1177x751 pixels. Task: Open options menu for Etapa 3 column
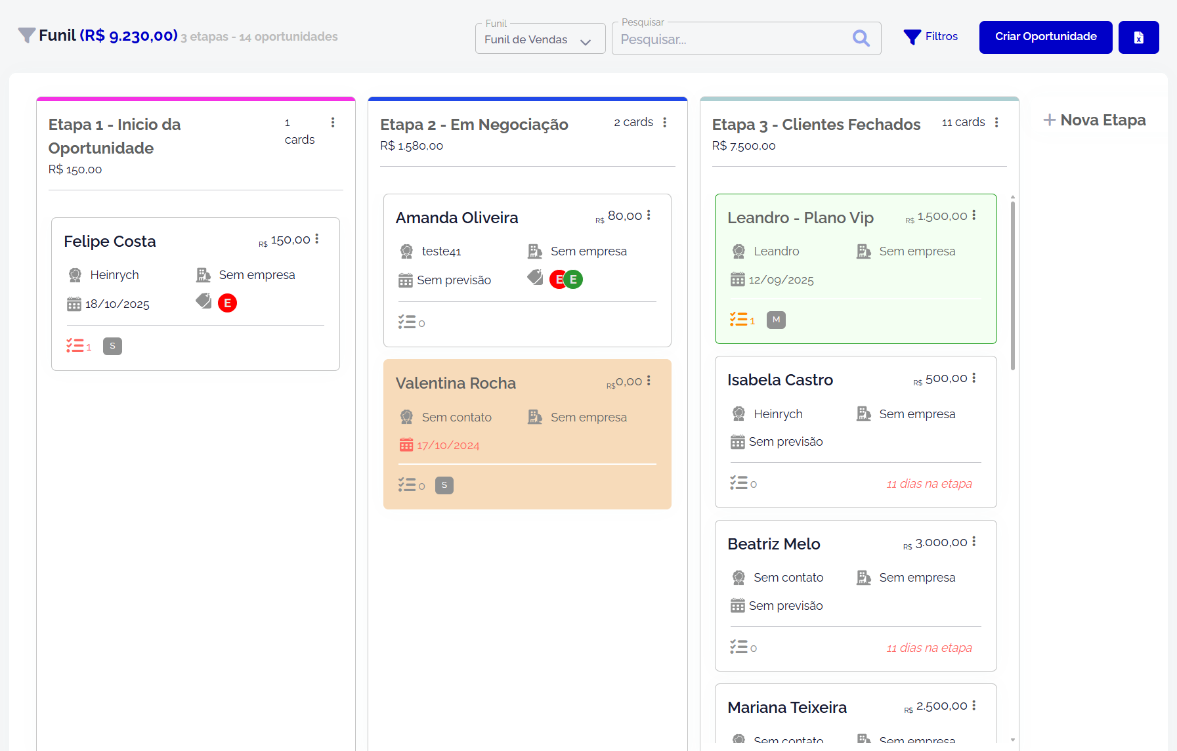point(996,123)
